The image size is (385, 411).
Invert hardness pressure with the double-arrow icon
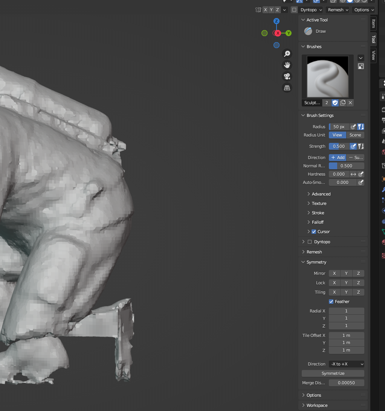click(x=353, y=174)
